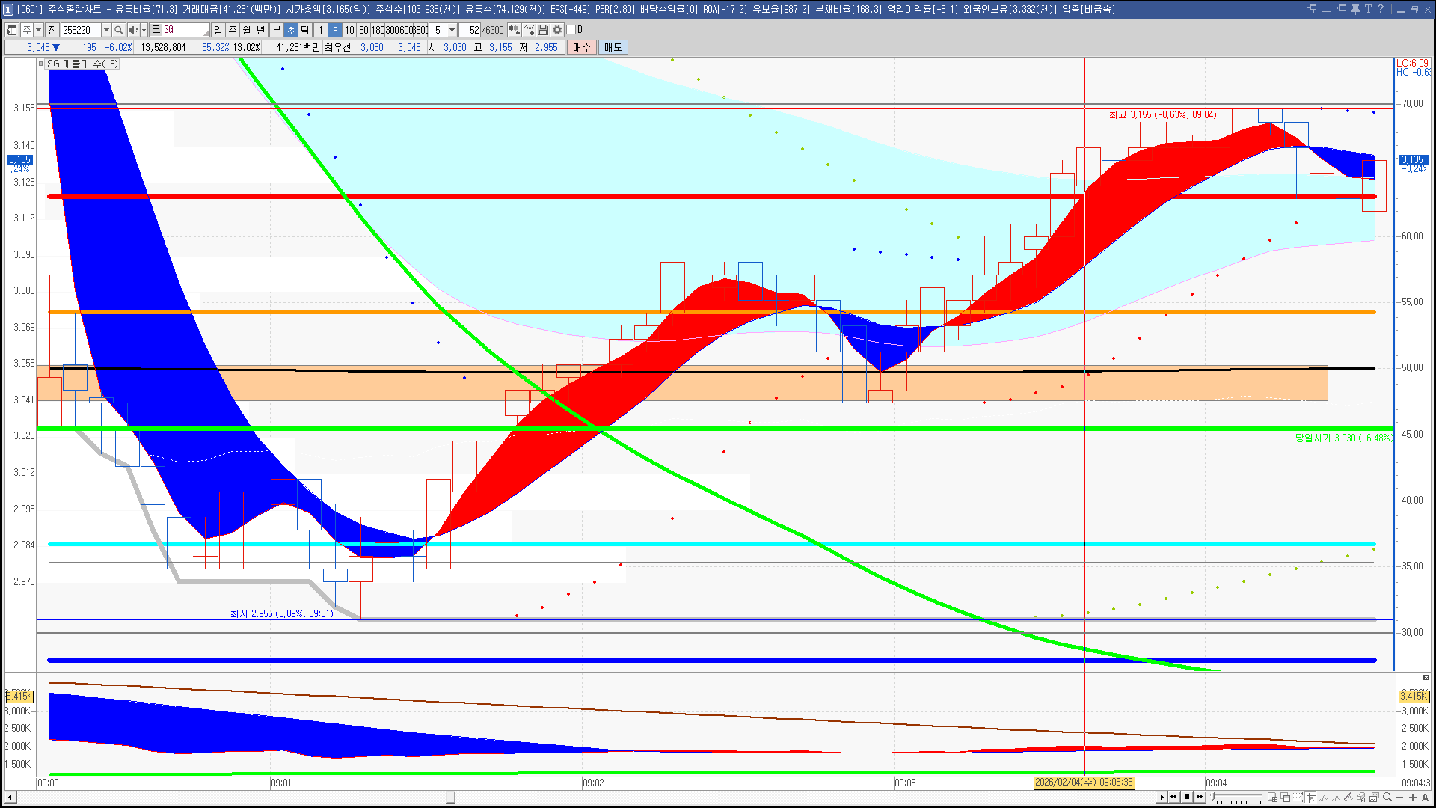Toggle the D checkbox
1436x808 pixels.
click(571, 30)
